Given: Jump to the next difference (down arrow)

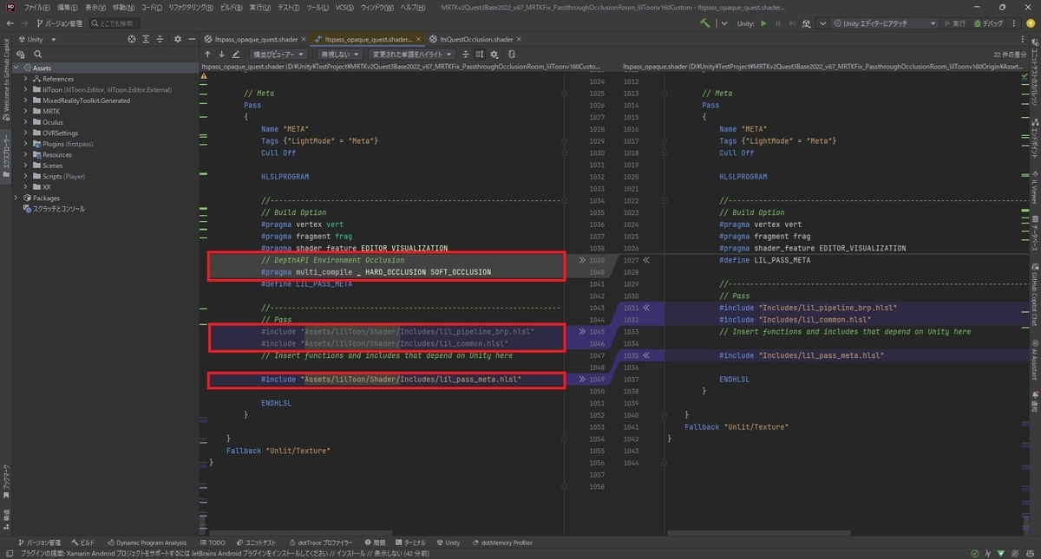Looking at the screenshot, I should [221, 54].
